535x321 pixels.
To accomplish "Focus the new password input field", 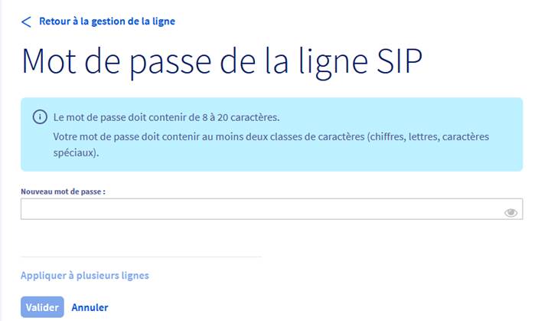I will coord(272,209).
